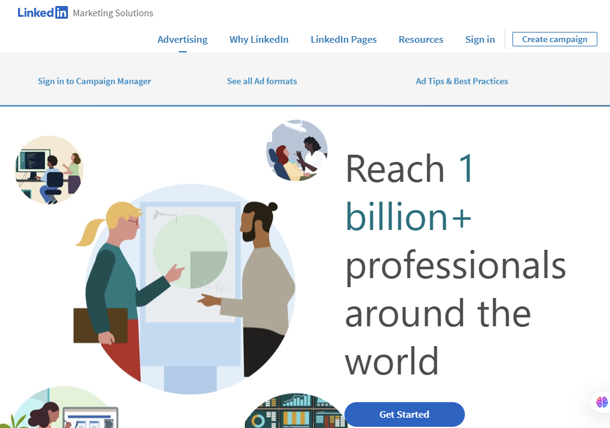The height and width of the screenshot is (428, 610).
Task: Select LinkedIn Pages in navigation
Action: (x=343, y=39)
